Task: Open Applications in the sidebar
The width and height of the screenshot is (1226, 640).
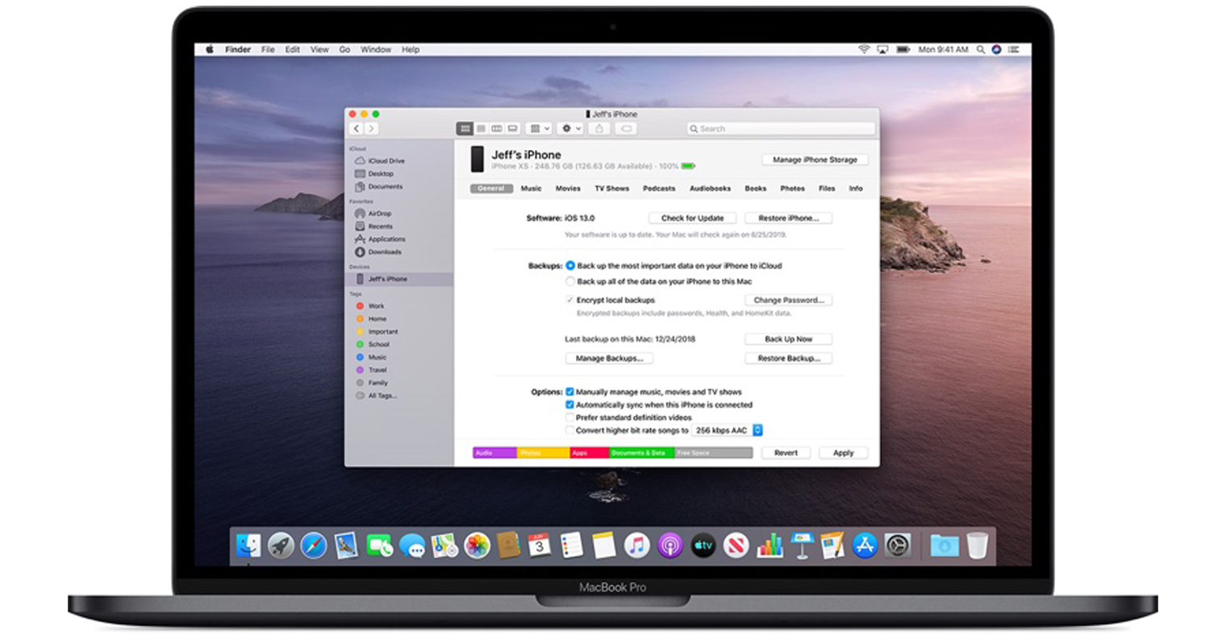Action: pos(380,239)
